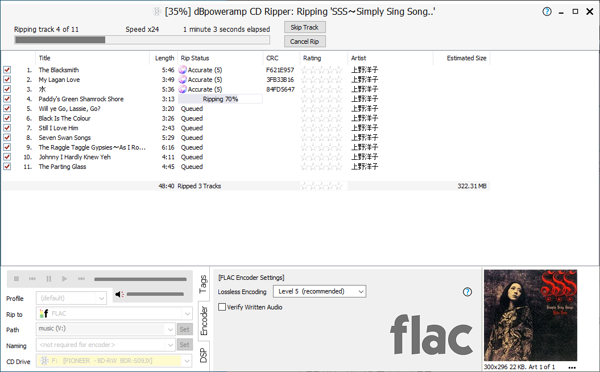Open FLAC encoder help question mark icon
The height and width of the screenshot is (372, 600).
[467, 292]
